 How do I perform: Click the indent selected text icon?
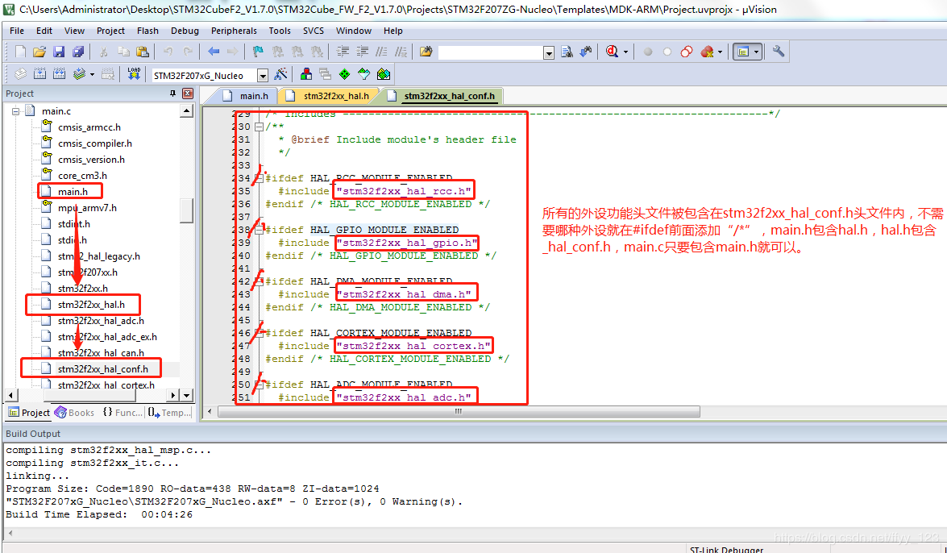pyautogui.click(x=343, y=52)
